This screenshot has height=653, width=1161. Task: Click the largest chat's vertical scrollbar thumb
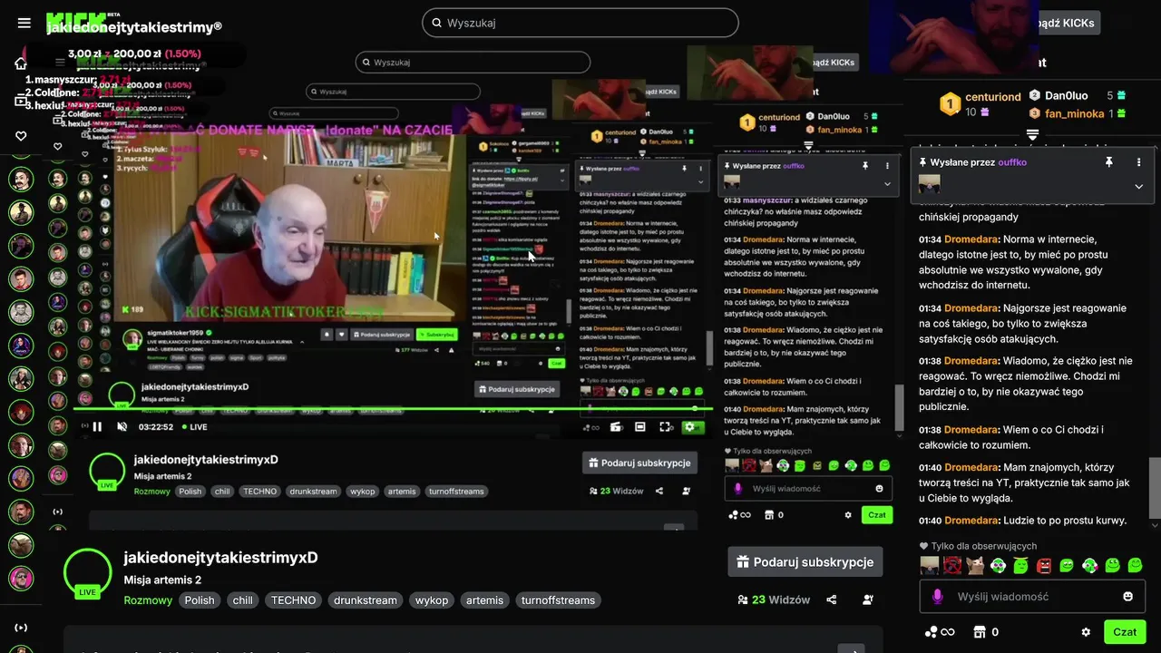[x=1155, y=488]
